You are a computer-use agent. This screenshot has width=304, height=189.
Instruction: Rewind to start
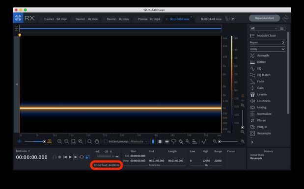tap(65, 157)
